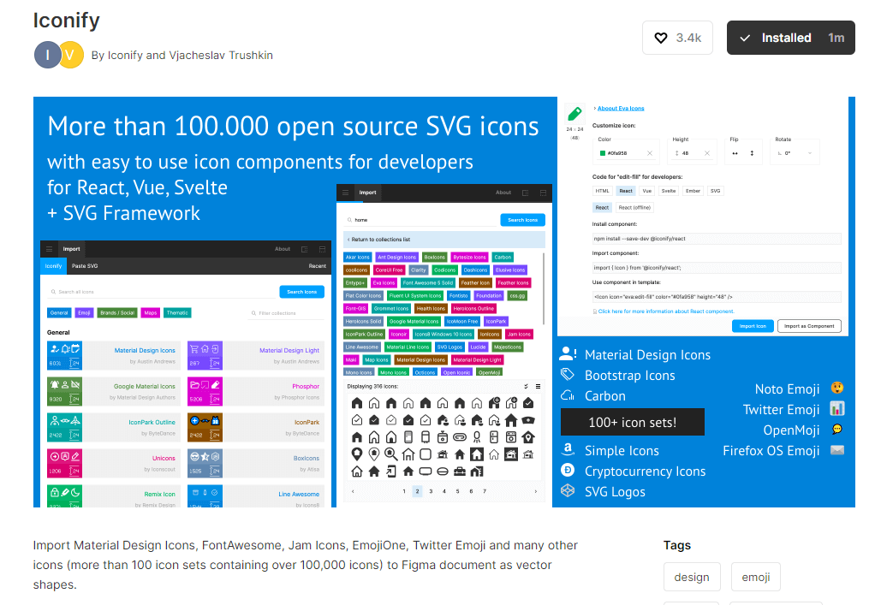Image resolution: width=881 pixels, height=605 pixels.
Task: Click the green pencil icon preview
Action: (x=574, y=114)
